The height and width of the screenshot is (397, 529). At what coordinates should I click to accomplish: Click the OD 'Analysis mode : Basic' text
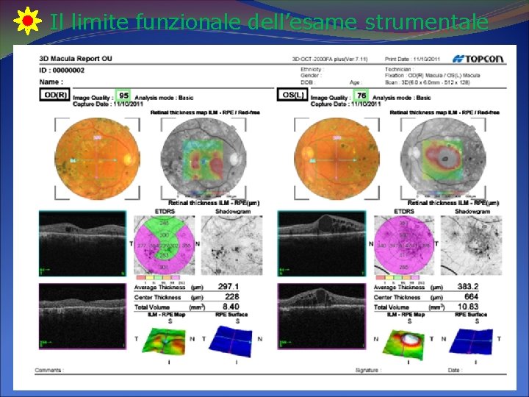164,98
